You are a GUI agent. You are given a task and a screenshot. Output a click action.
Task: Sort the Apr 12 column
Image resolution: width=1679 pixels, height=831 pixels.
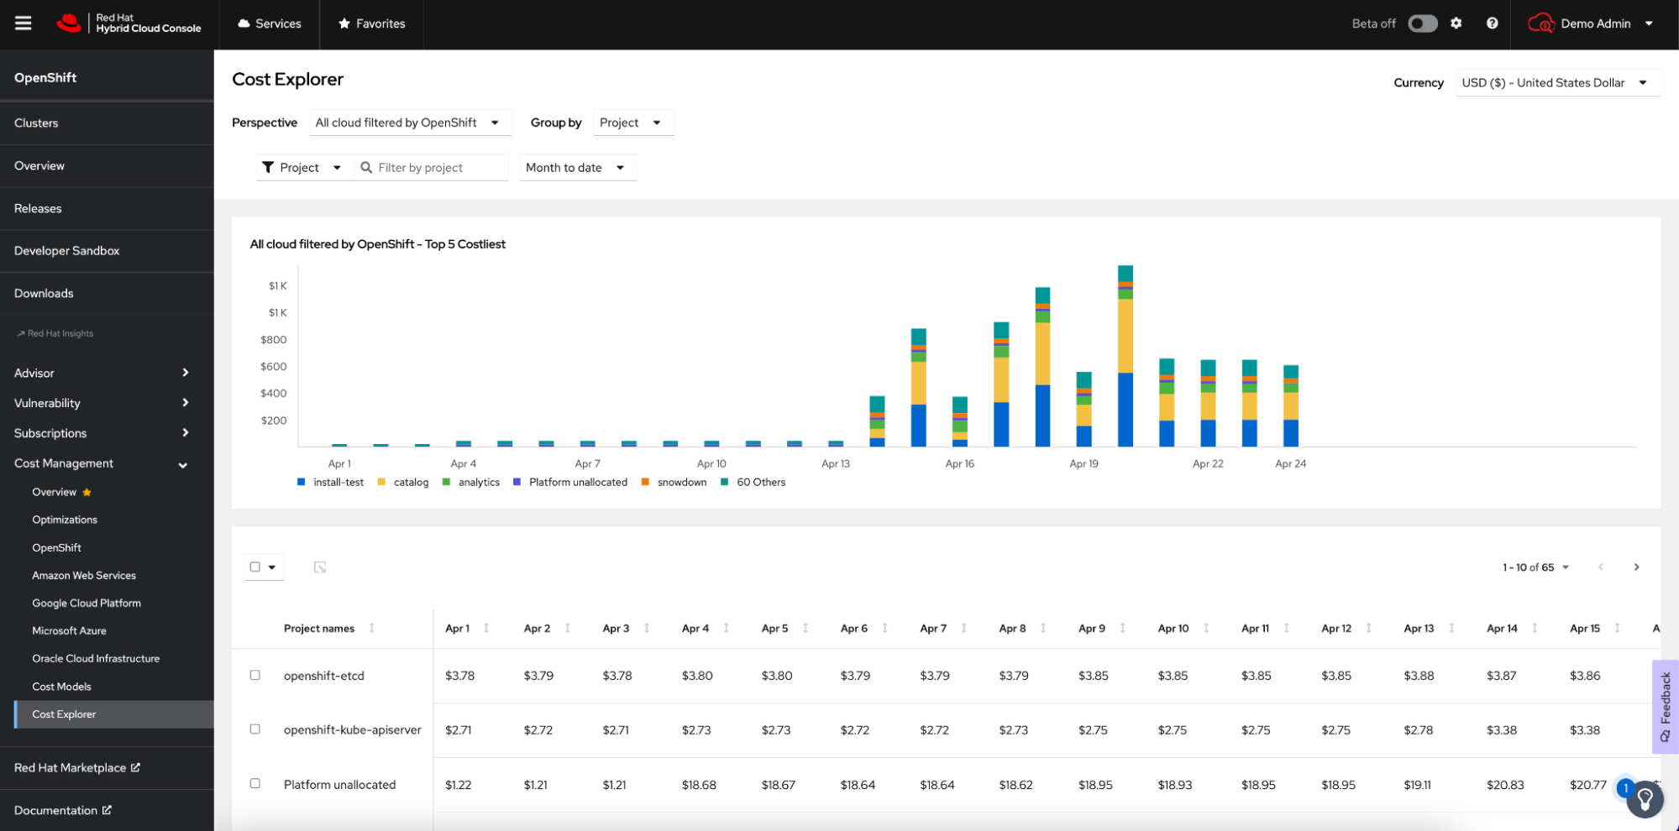1369,628
